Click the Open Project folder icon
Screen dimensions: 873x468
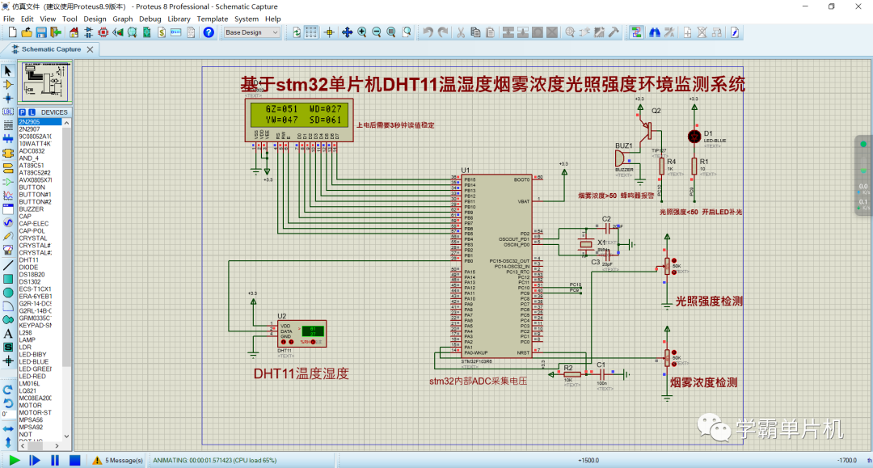(x=26, y=33)
